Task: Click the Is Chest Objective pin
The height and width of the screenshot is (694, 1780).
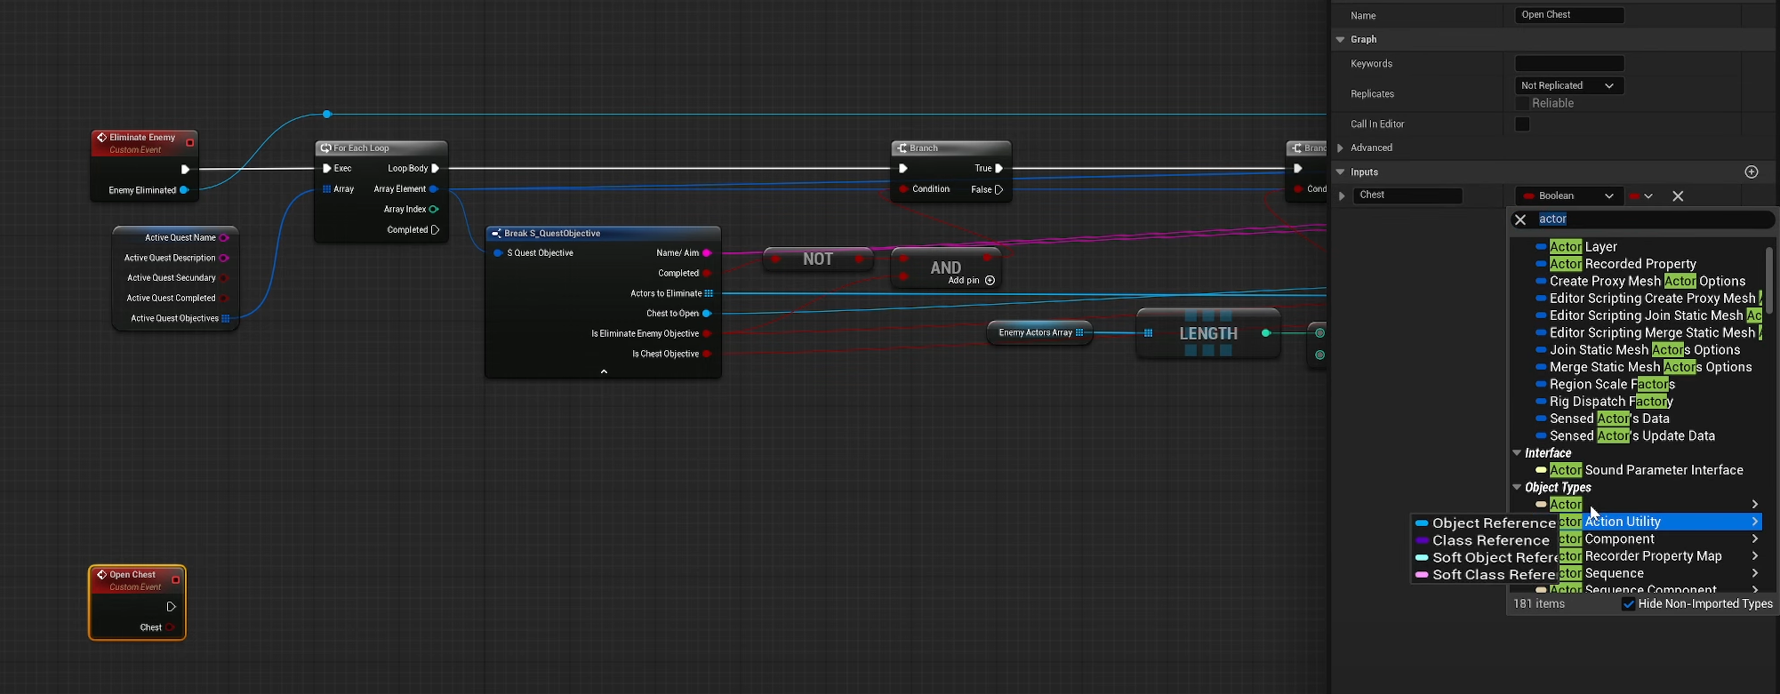Action: click(707, 355)
